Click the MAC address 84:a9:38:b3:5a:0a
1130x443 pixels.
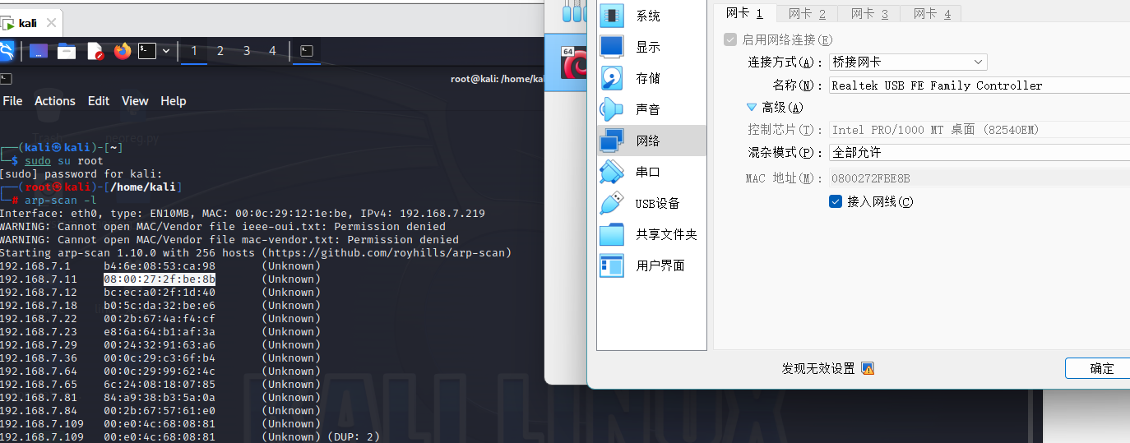click(x=160, y=398)
